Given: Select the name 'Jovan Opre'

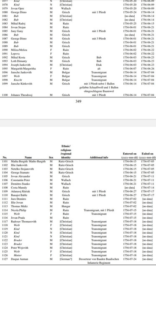Looking at the screenshot, I should coord(18,8).
